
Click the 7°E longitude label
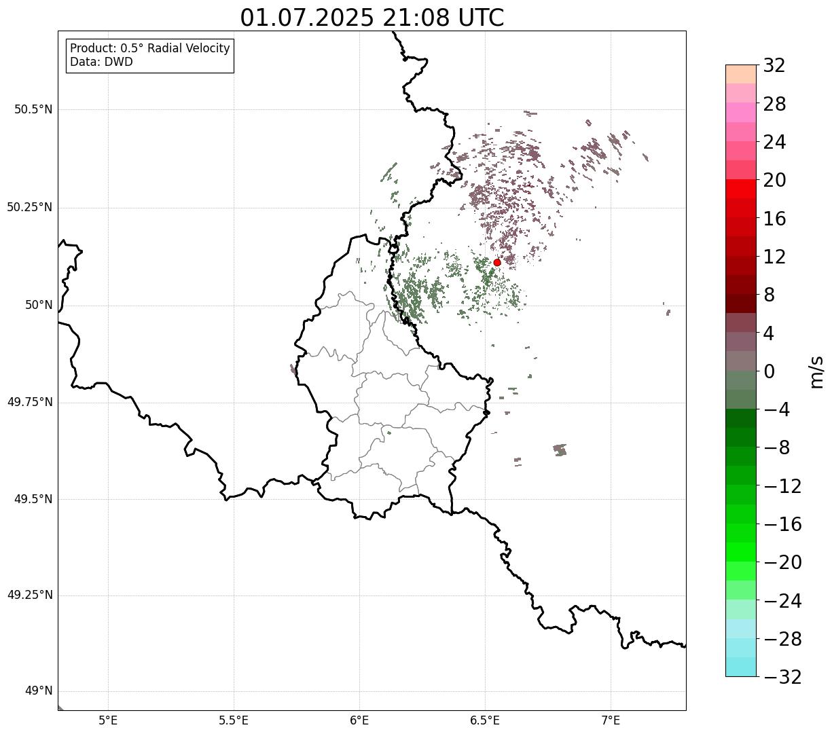pyautogui.click(x=611, y=720)
